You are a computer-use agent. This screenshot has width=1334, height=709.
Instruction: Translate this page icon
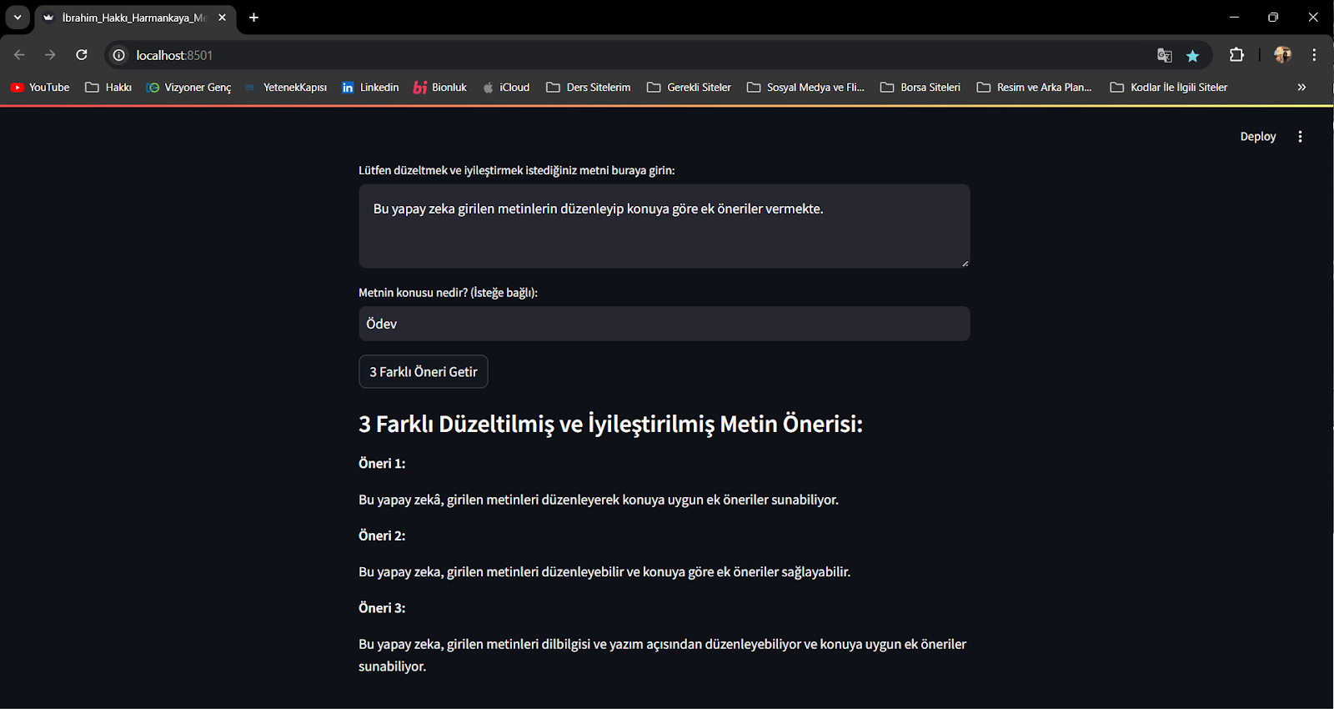[x=1165, y=55]
